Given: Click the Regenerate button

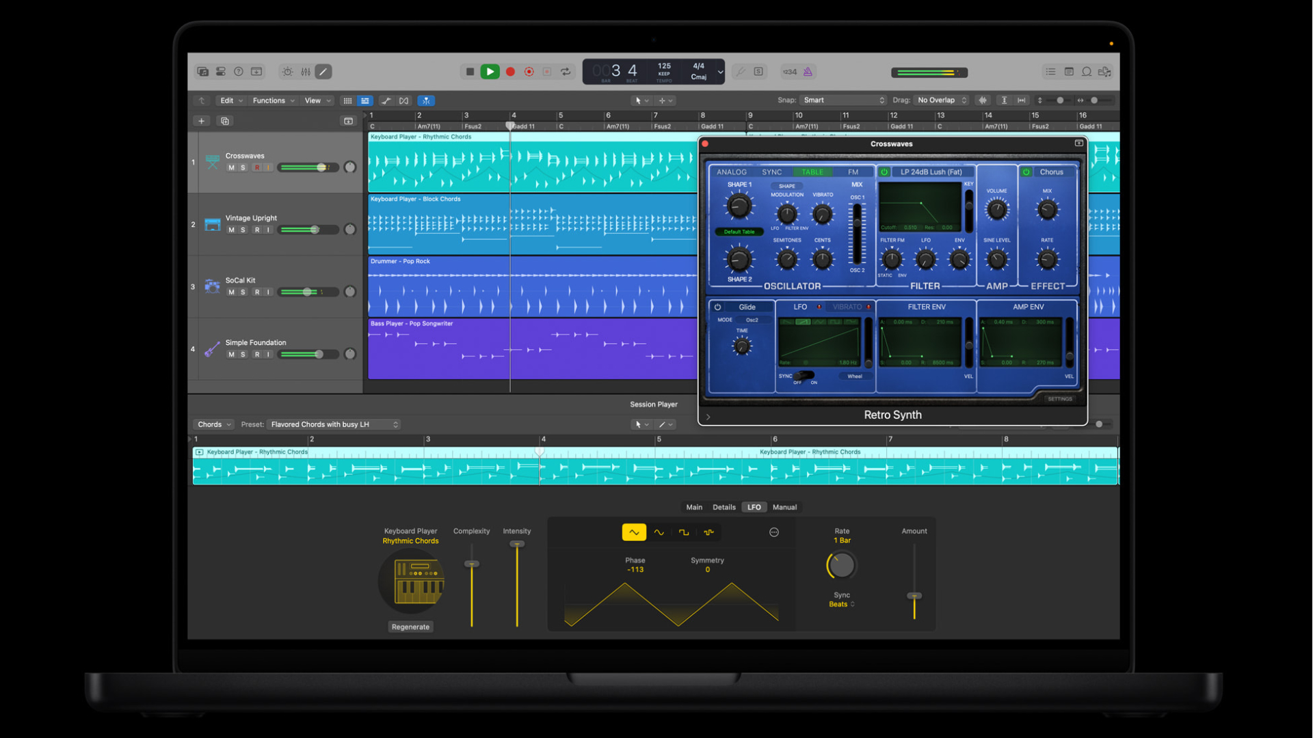Looking at the screenshot, I should coord(410,627).
